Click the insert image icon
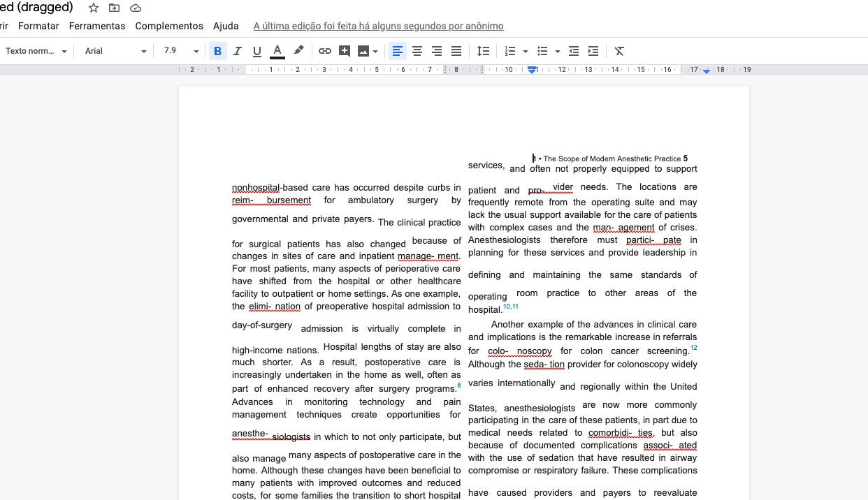 (363, 51)
